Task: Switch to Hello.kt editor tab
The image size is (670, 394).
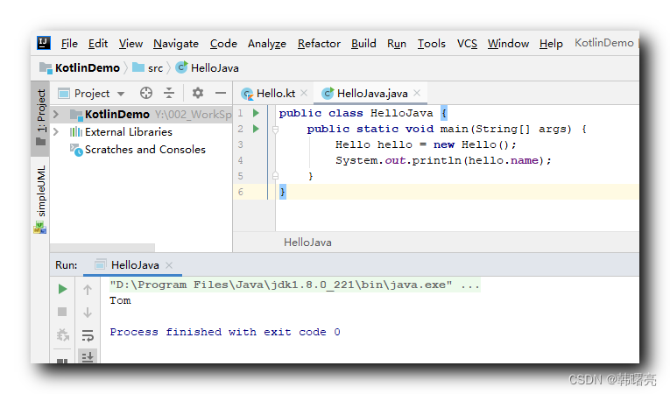Action: coord(275,94)
